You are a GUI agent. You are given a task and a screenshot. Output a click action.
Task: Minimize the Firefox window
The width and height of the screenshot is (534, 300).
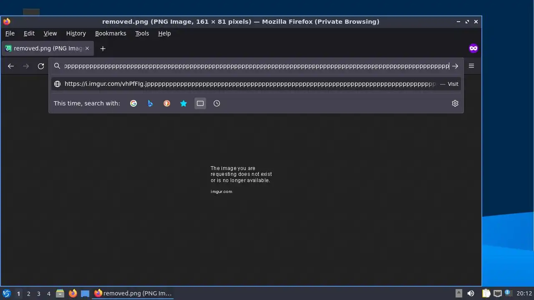(x=458, y=22)
